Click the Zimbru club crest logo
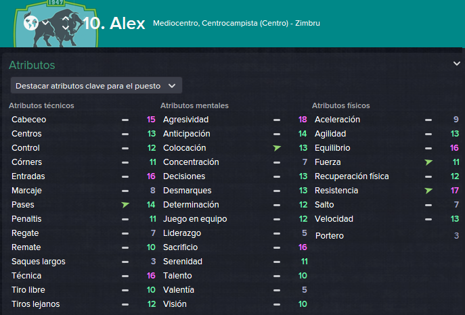The width and height of the screenshot is (465, 315). (56, 24)
